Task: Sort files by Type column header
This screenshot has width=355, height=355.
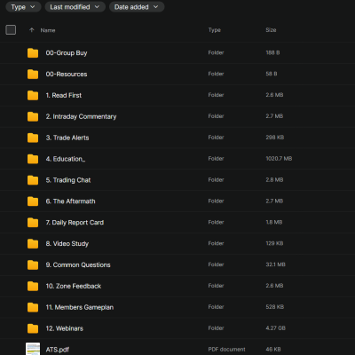Action: tap(215, 30)
